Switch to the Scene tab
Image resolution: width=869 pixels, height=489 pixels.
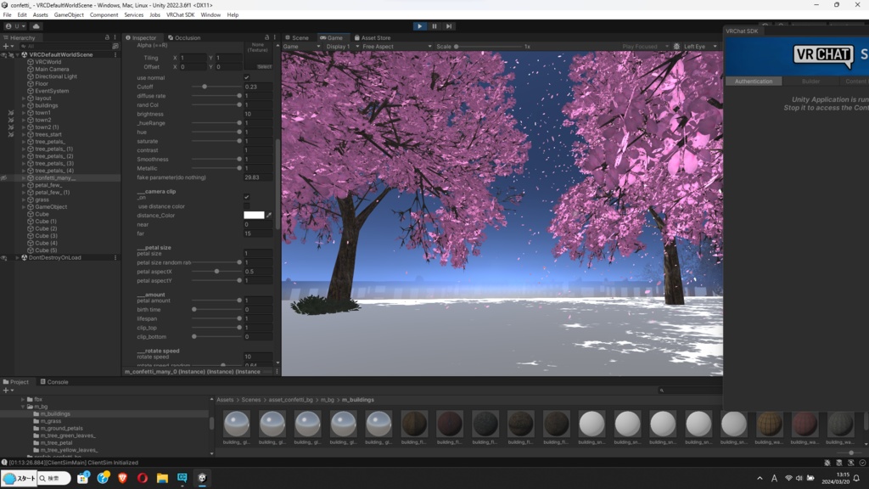tap(297, 37)
